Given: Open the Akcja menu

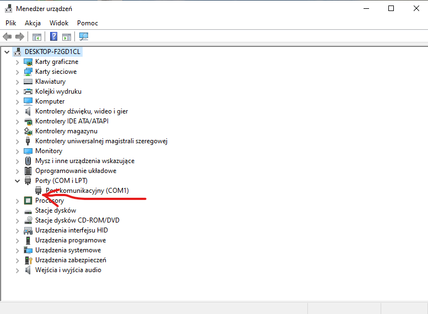Looking at the screenshot, I should click(32, 23).
